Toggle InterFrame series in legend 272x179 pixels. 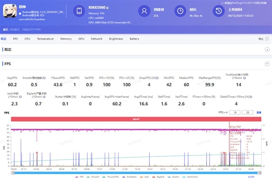(190, 177)
